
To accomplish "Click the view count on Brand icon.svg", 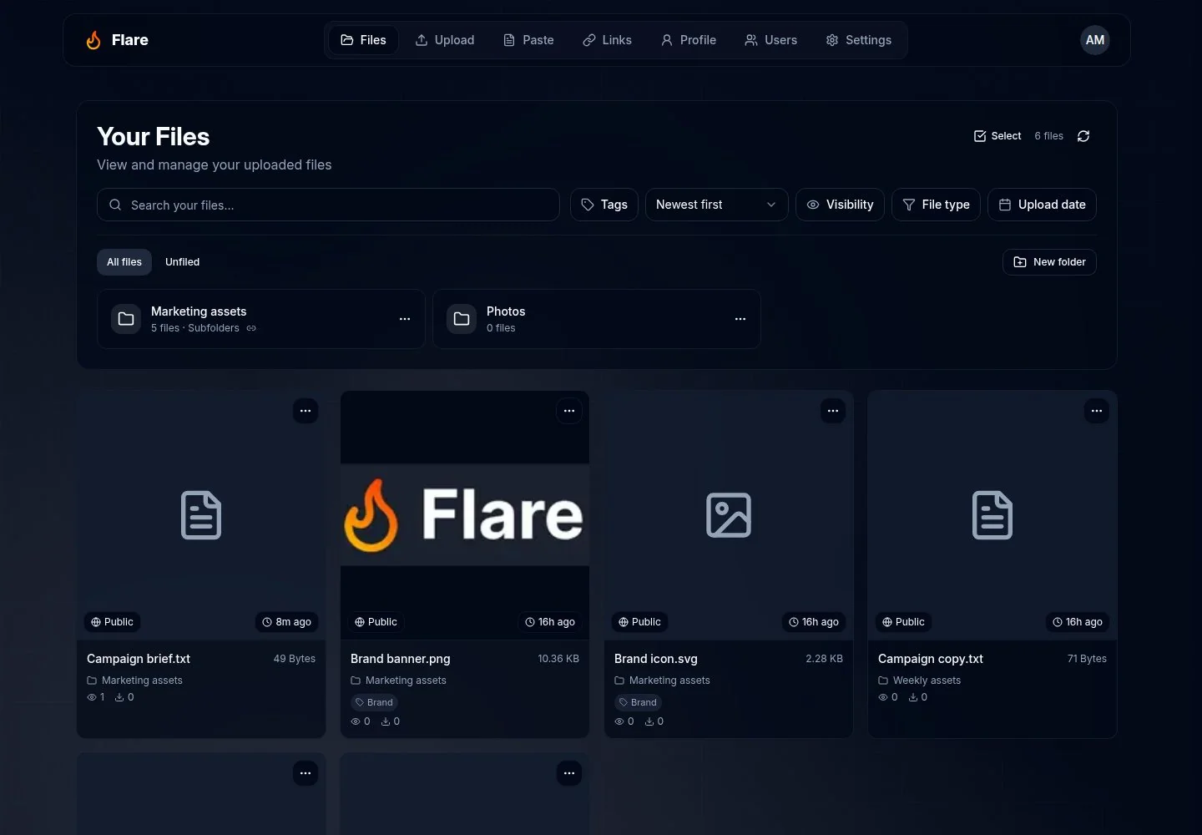I will [x=624, y=721].
